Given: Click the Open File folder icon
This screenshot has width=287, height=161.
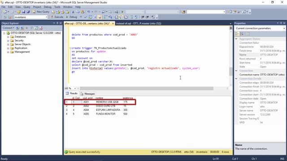Looking at the screenshot, I should [x=19, y=12].
